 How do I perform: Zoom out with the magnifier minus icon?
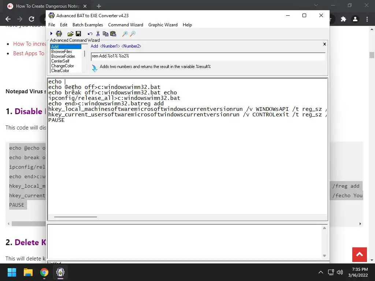point(133,34)
